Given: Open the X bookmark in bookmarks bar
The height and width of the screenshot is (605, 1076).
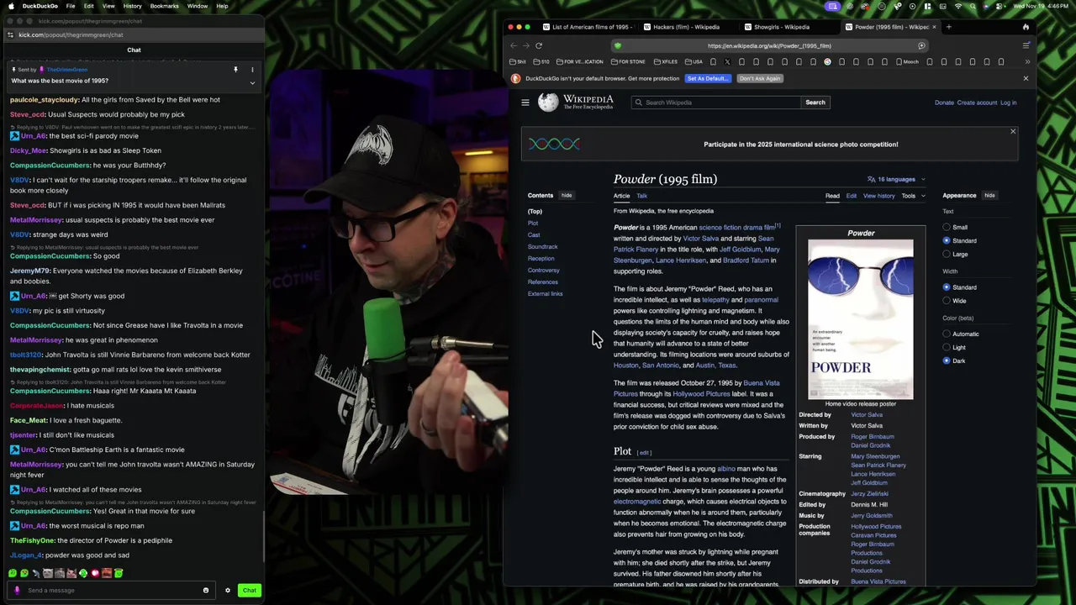Looking at the screenshot, I should click(727, 61).
